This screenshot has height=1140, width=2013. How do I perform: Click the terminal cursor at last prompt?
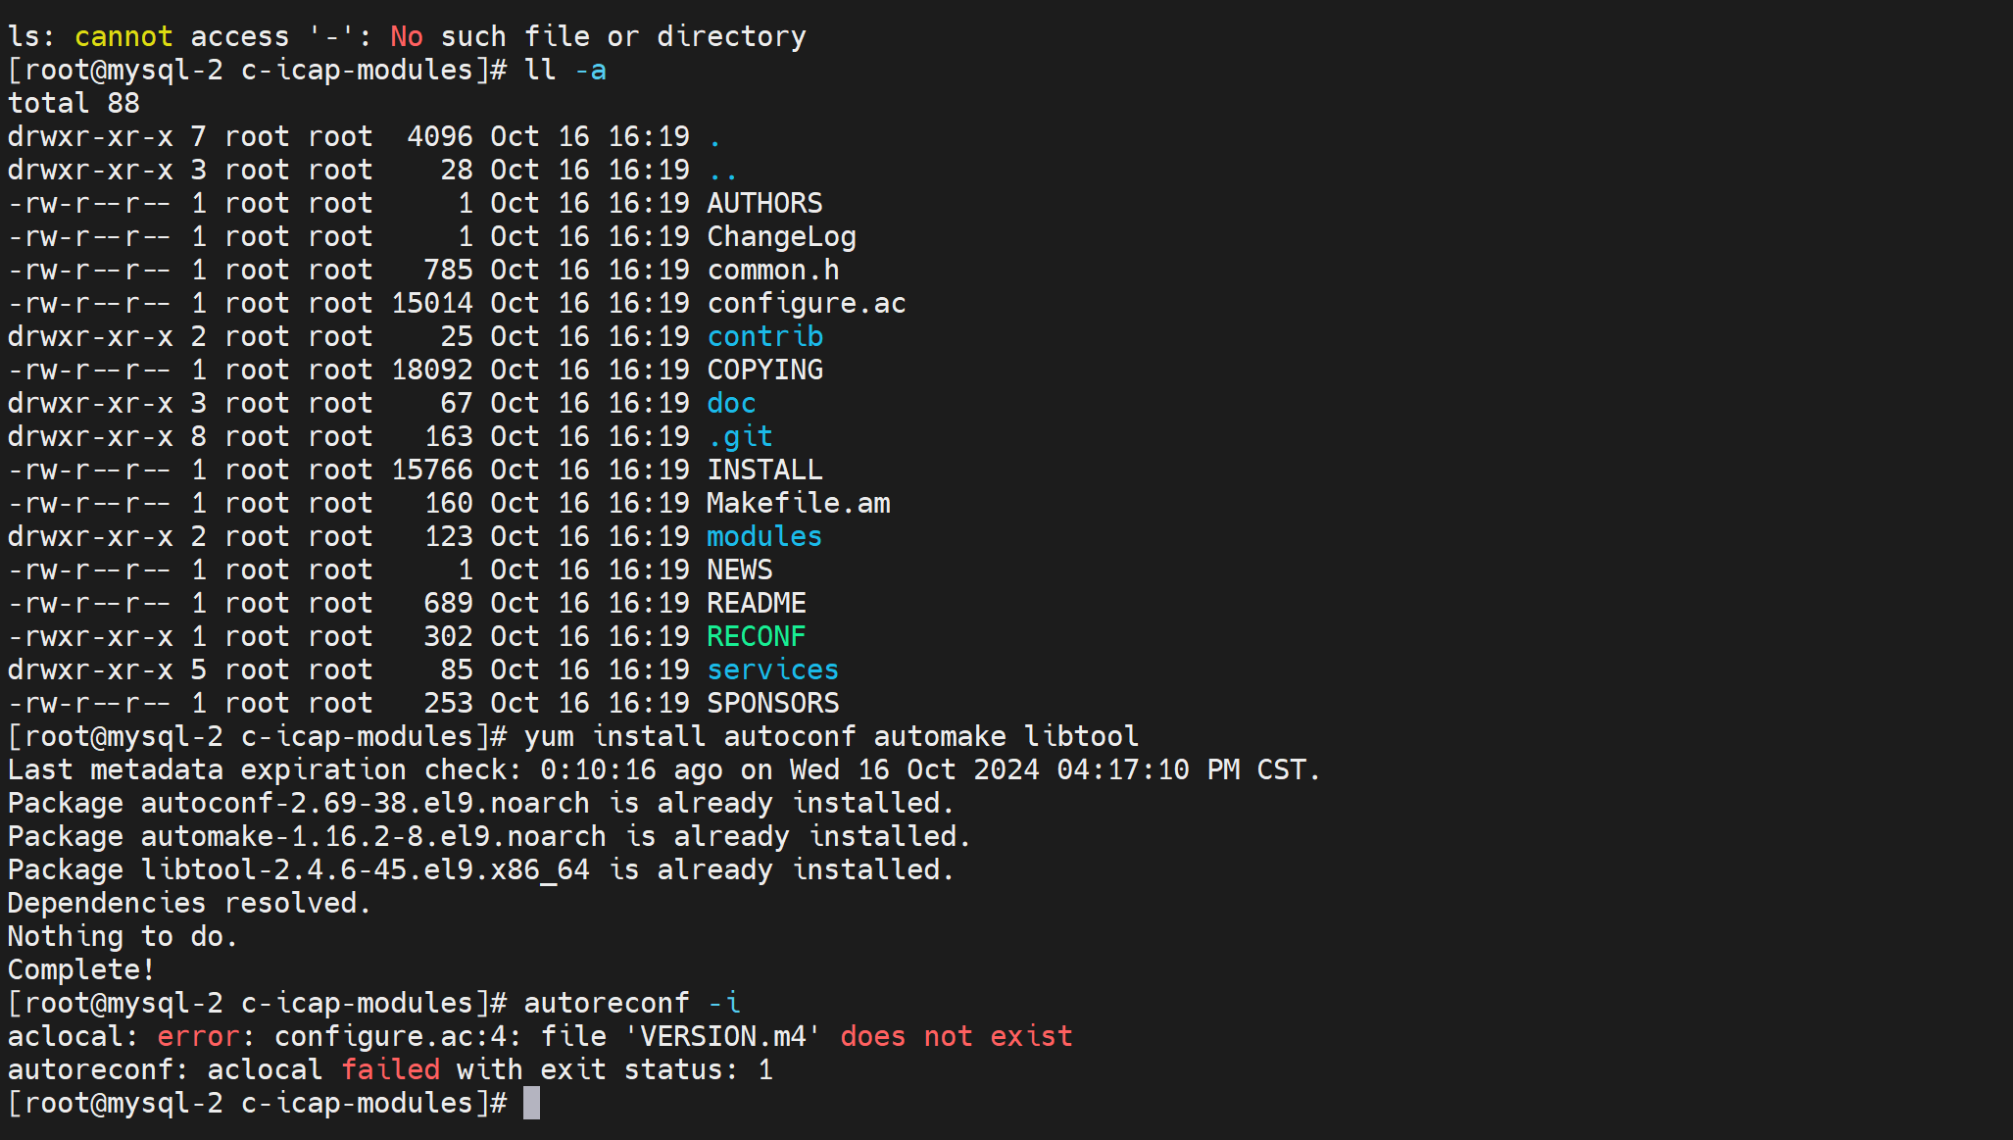[531, 1103]
